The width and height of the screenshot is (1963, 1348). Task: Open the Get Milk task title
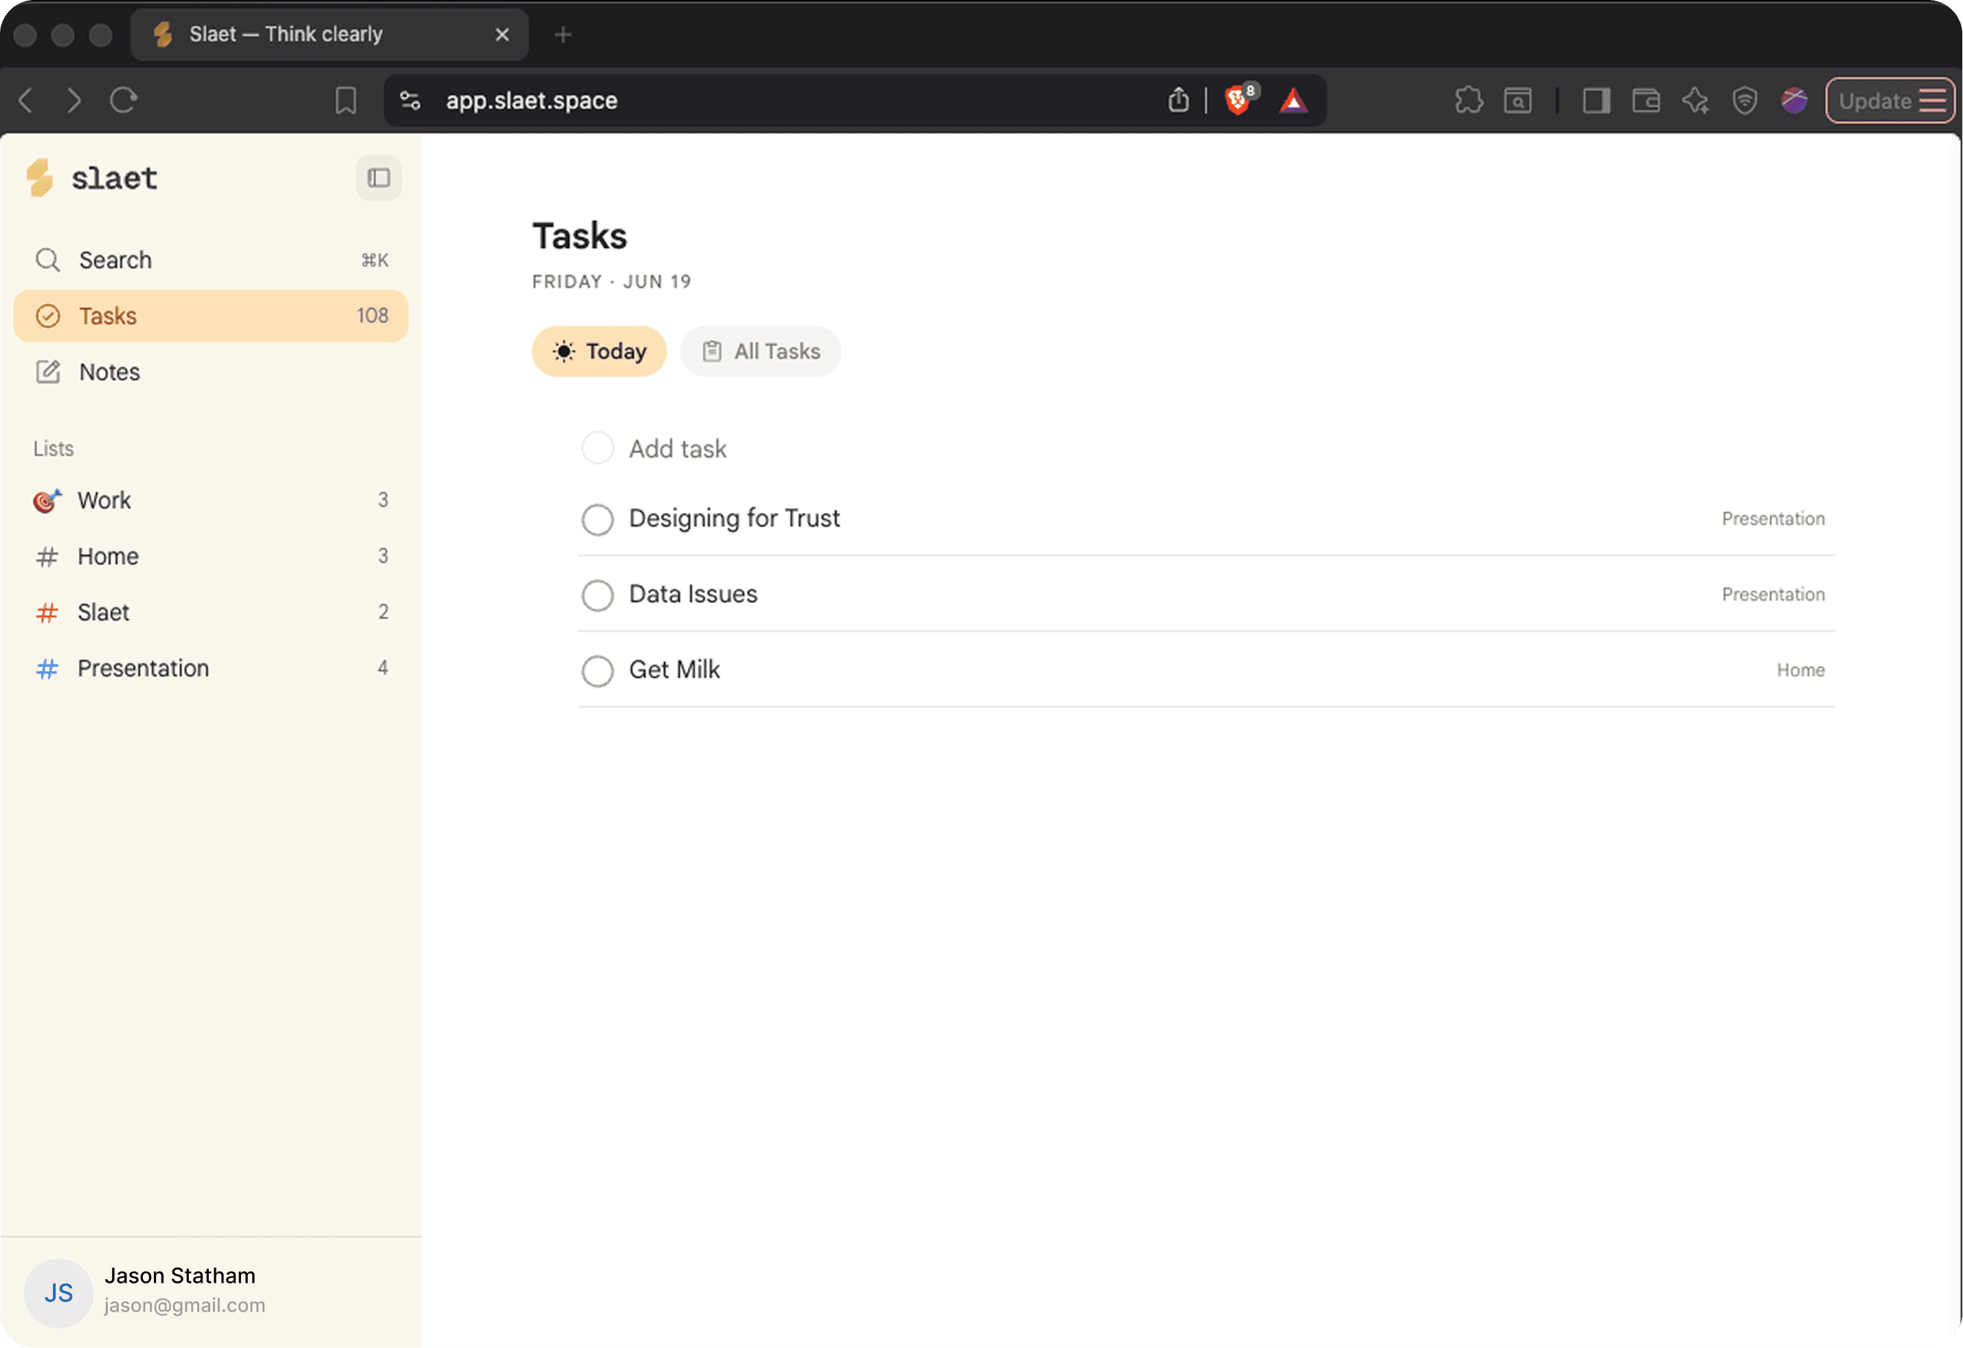674,670
